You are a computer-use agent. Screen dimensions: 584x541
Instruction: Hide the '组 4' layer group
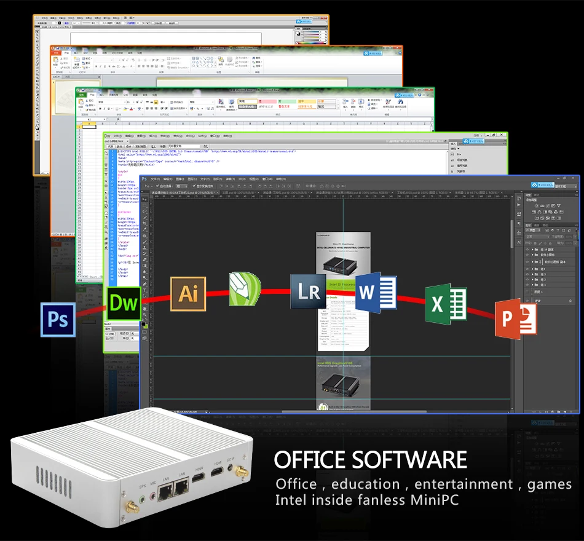click(527, 269)
